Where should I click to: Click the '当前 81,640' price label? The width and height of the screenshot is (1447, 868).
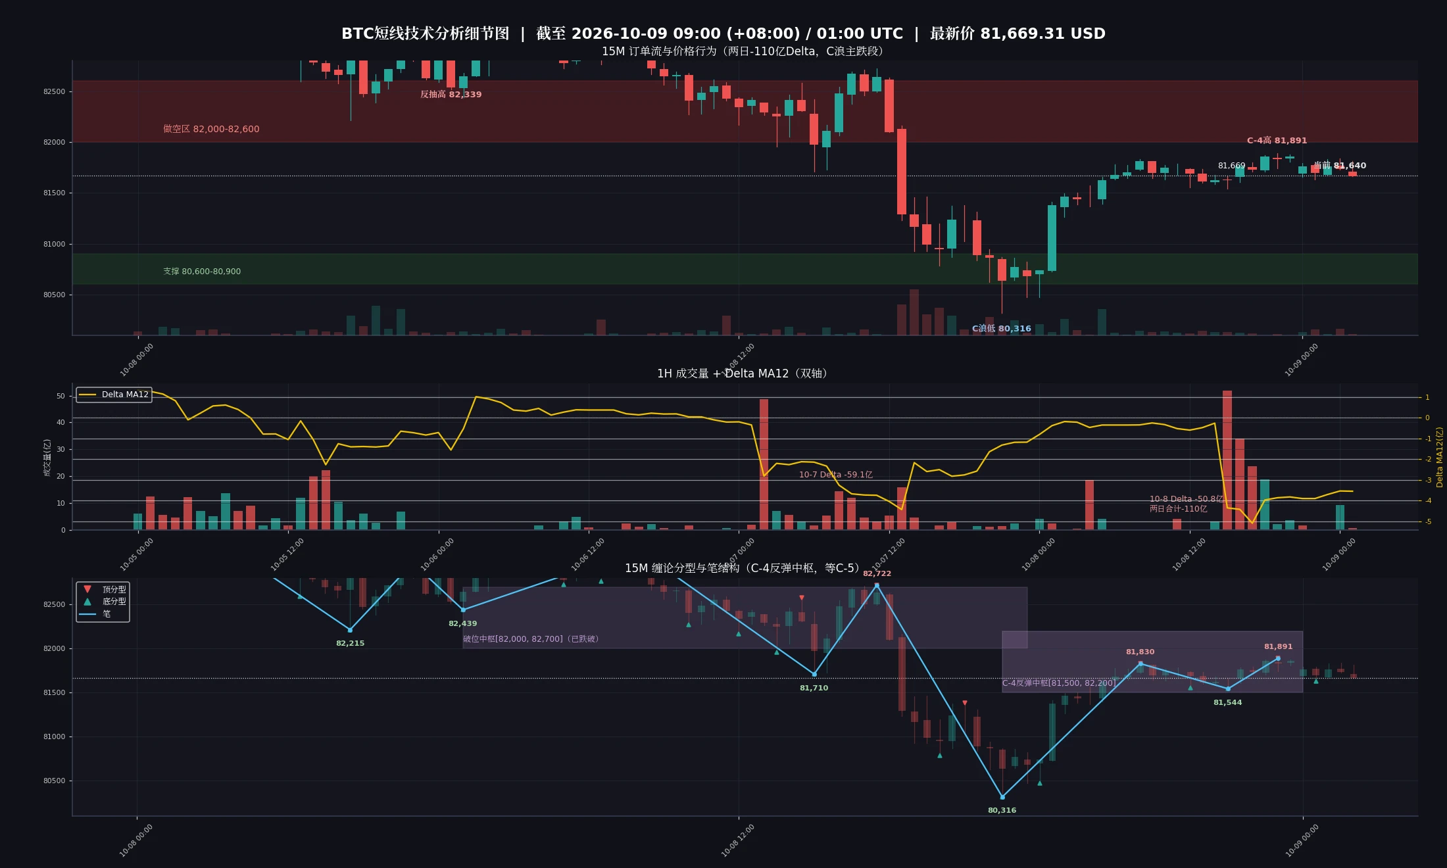(1340, 166)
